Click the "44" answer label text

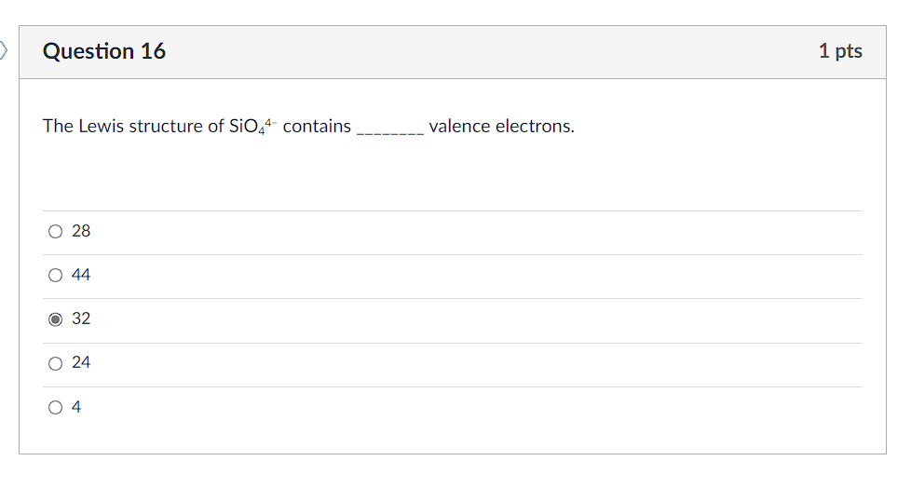81,275
